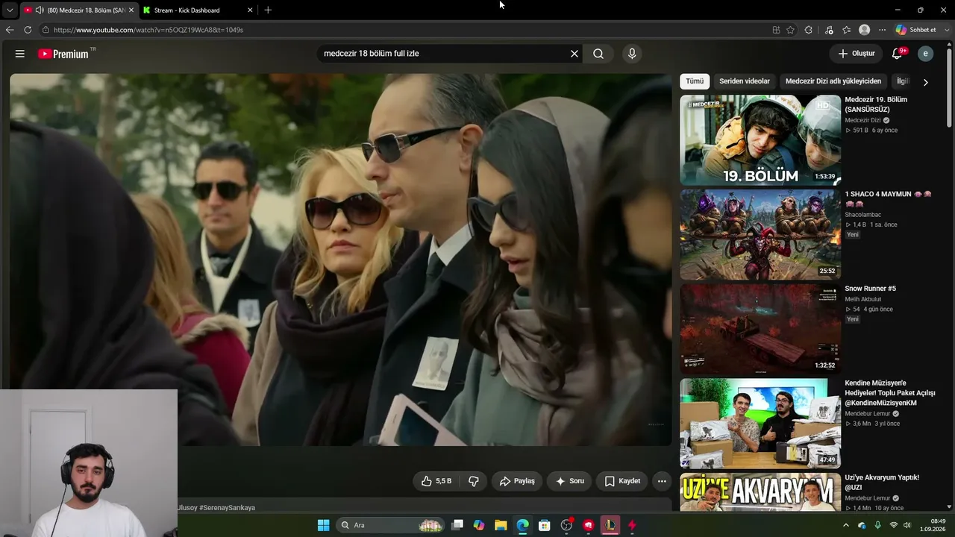Viewport: 955px width, 537px height.
Task: Open File Explorer from taskbar
Action: (501, 525)
